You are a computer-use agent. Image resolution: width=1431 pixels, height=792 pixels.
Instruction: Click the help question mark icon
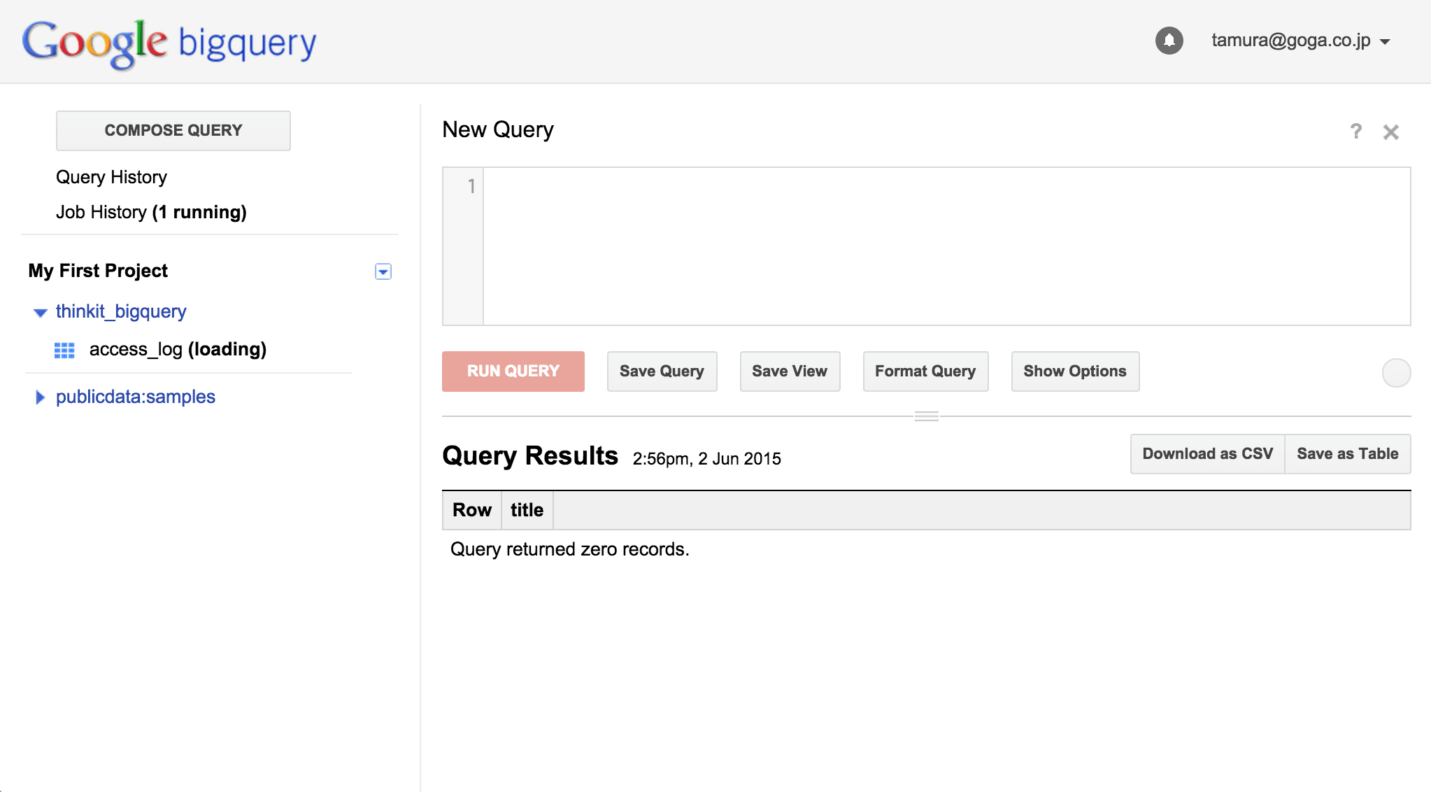(1355, 132)
